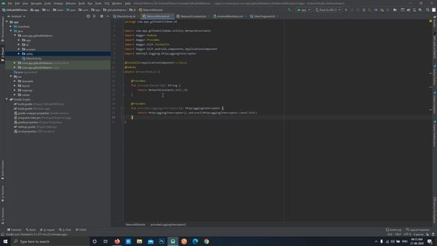Click the Windows Start button
This screenshot has height=246, width=437.
pos(5,241)
